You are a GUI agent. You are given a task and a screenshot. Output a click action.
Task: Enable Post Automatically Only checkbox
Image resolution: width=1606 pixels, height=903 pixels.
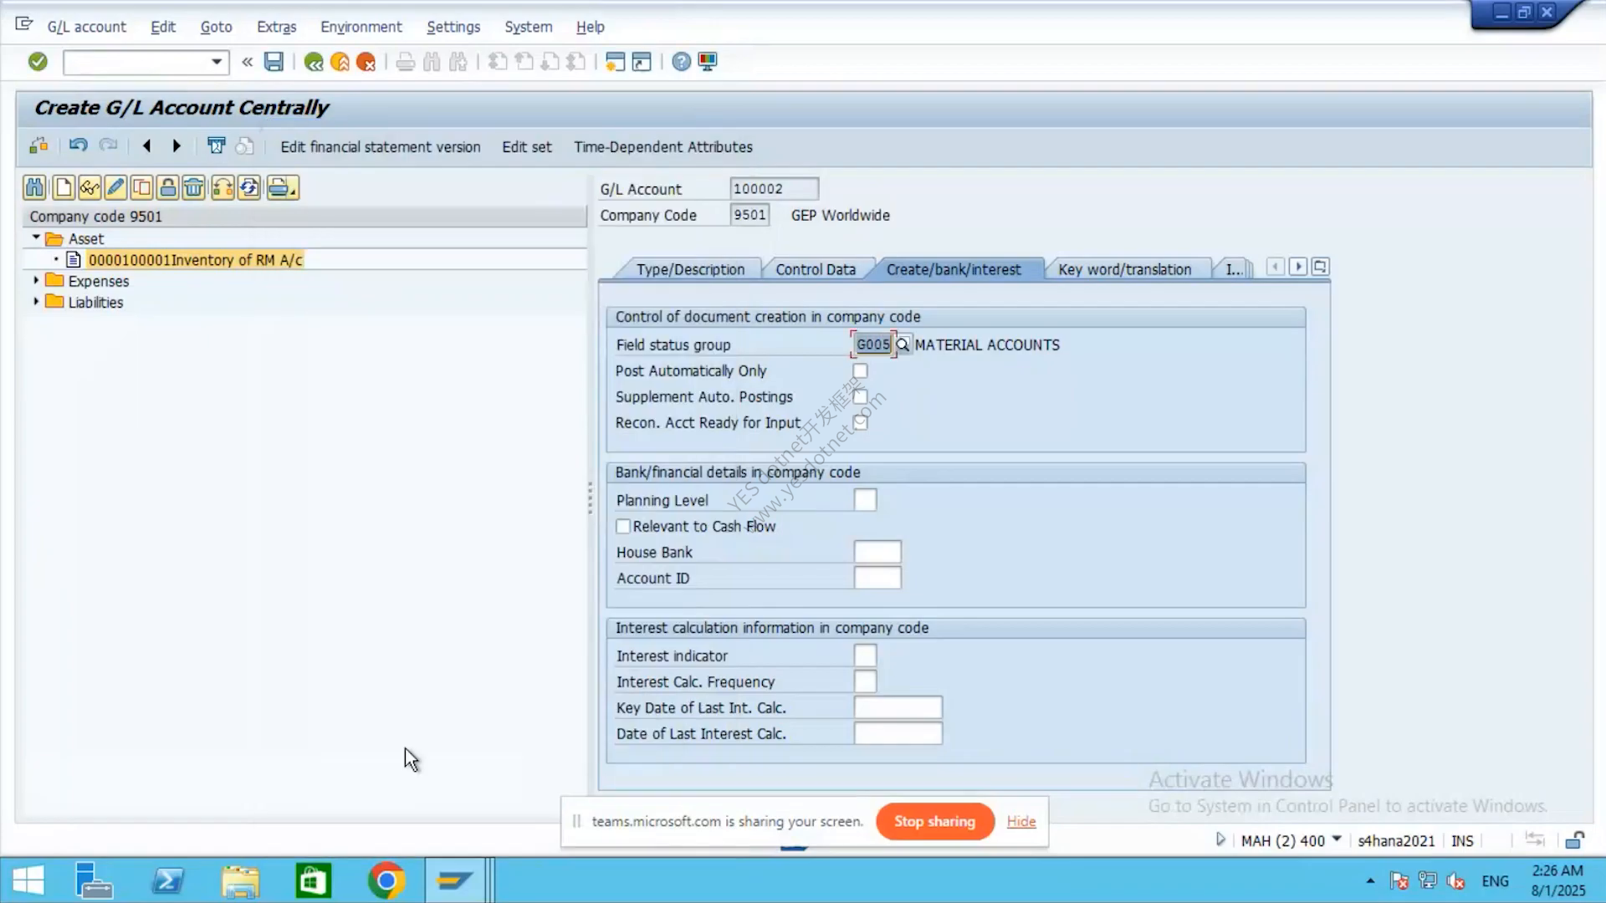[x=860, y=370]
